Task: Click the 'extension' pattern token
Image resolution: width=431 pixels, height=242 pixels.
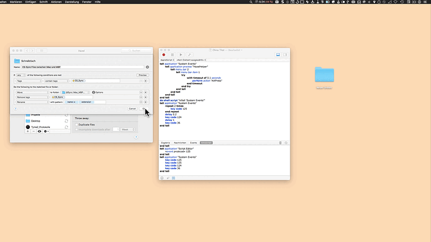Action: [x=86, y=102]
